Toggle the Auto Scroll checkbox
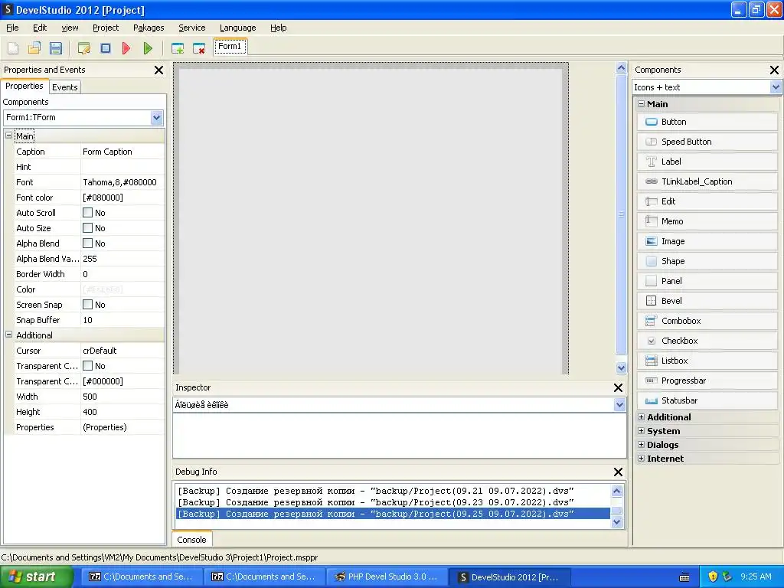The height and width of the screenshot is (588, 784). click(x=87, y=213)
